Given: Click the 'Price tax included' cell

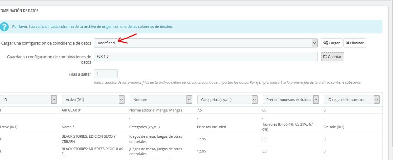Looking at the screenshot, I should click(x=211, y=127).
